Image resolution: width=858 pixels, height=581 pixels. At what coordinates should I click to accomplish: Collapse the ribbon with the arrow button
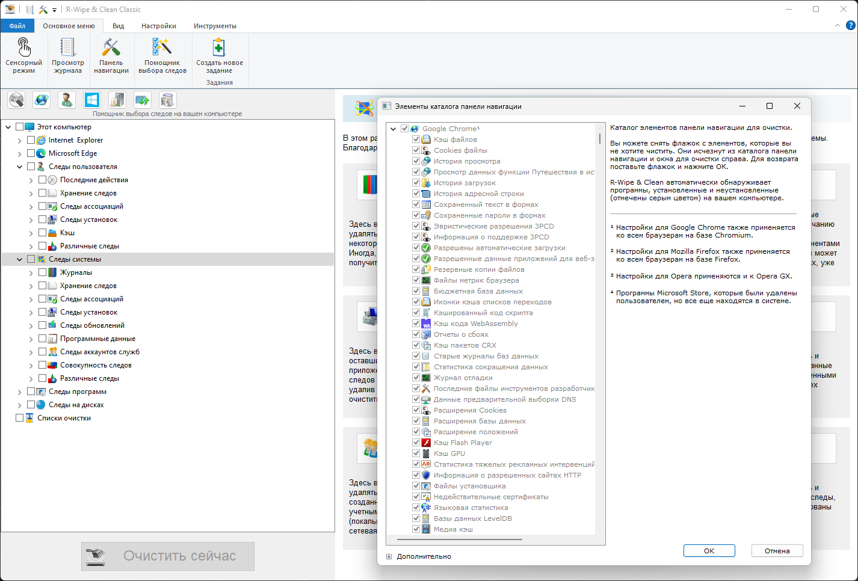click(x=837, y=25)
